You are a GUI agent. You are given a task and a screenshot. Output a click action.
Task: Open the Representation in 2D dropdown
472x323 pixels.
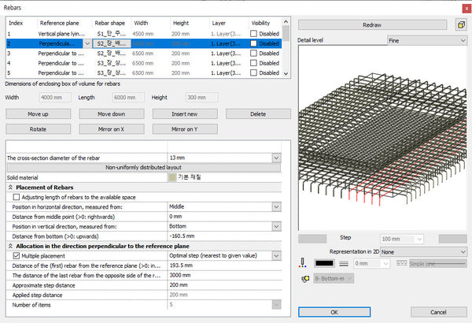click(x=422, y=251)
